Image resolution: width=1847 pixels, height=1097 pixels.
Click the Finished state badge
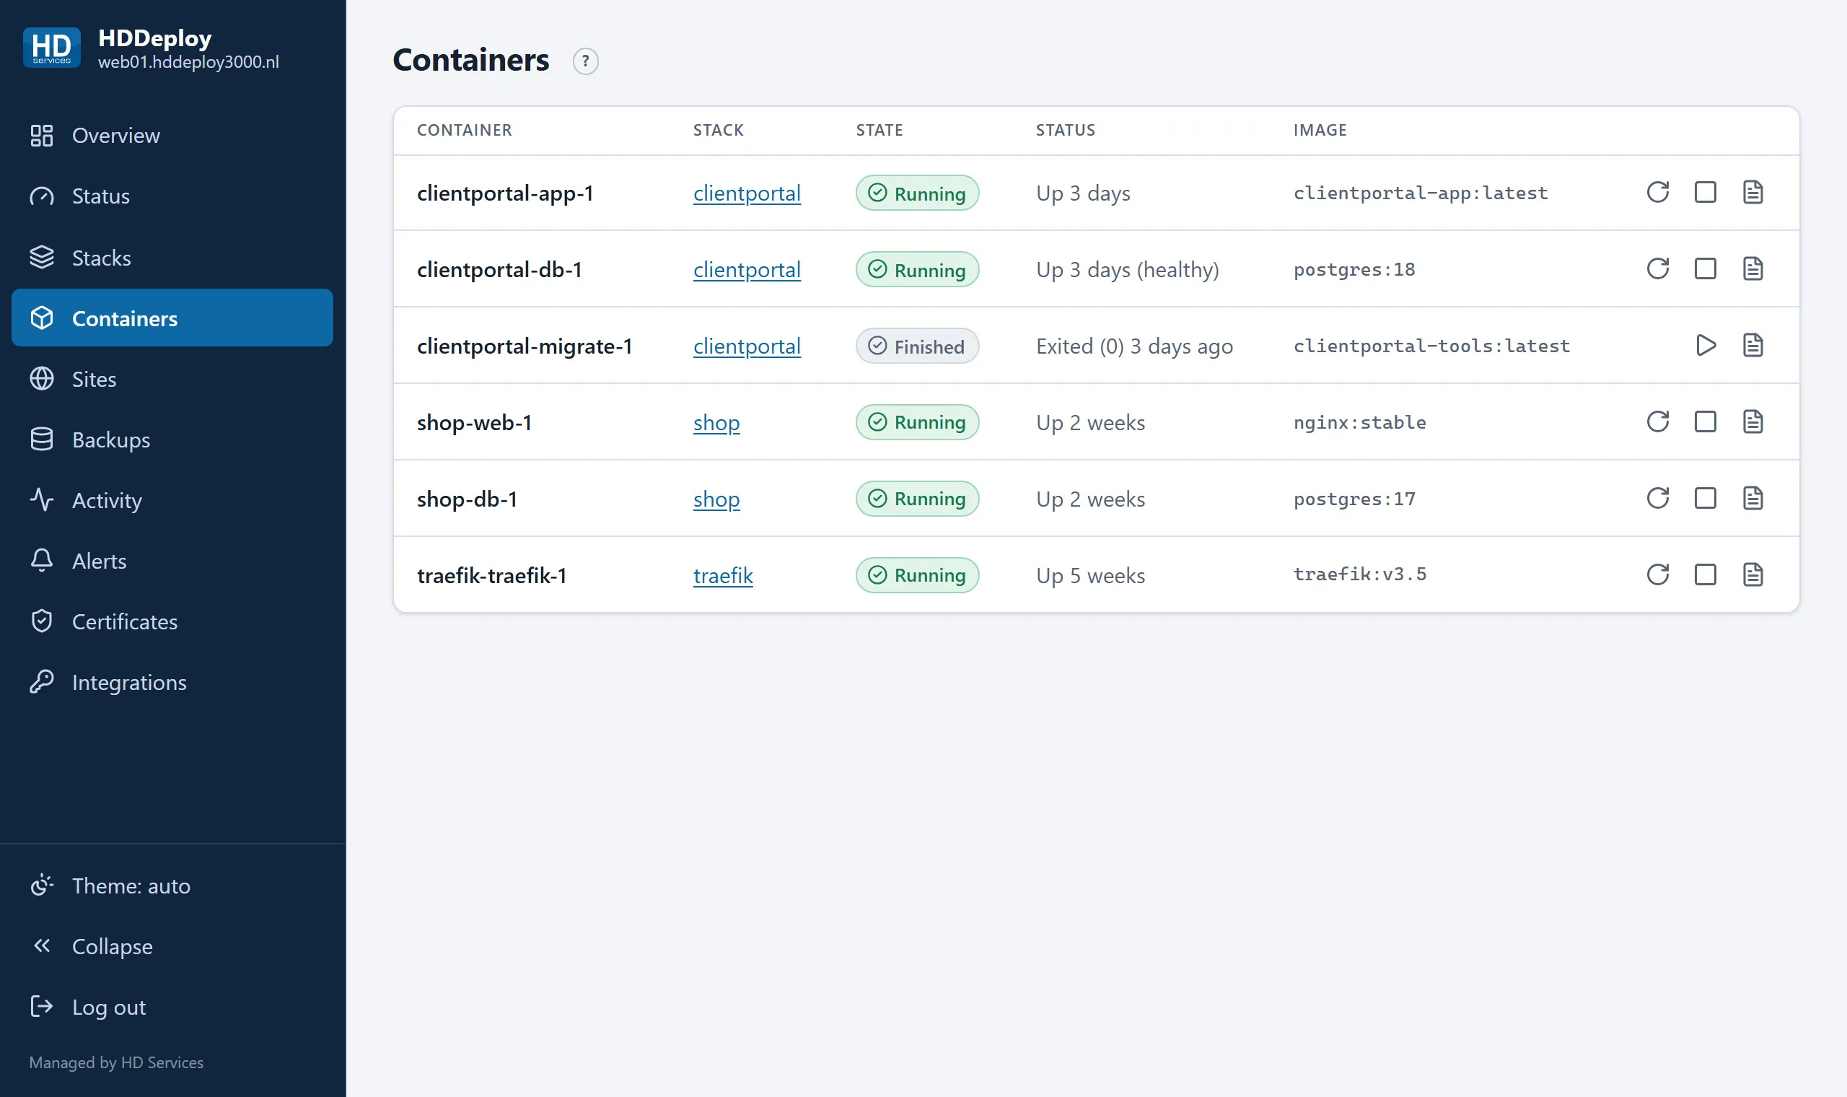[917, 346]
